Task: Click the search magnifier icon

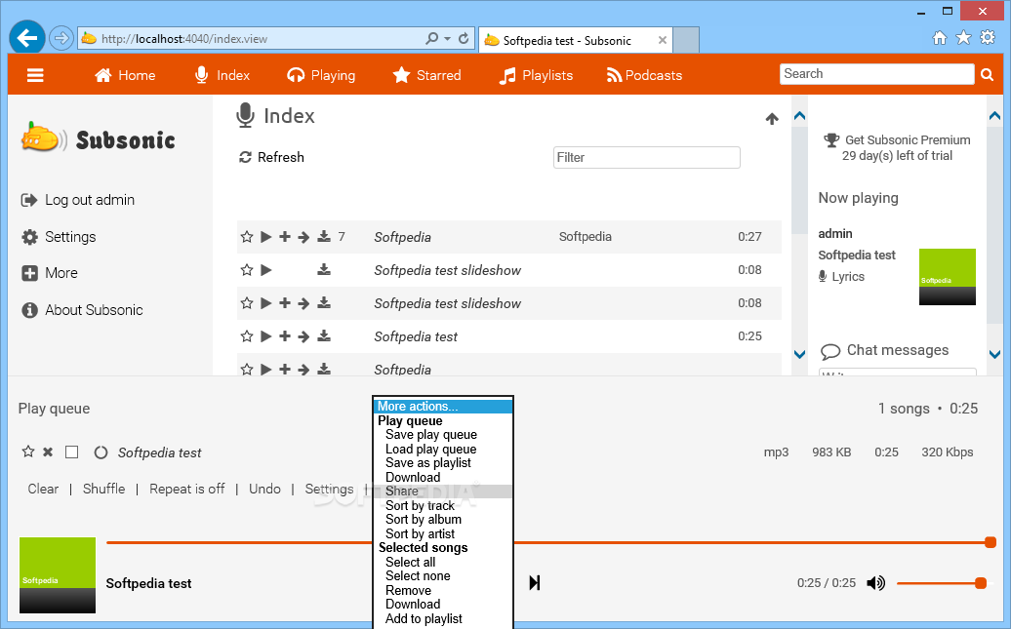Action: click(x=987, y=75)
